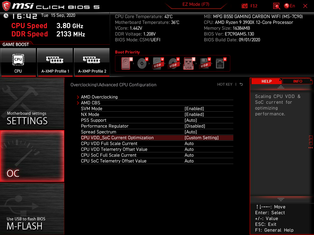This screenshot has width=314, height=235.
Task: Select the USB hard disk boot device icon
Action: [x=158, y=63]
